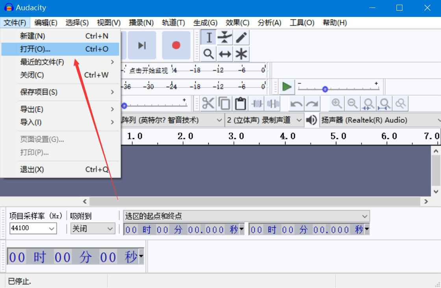Click the Zoom Toggle icon
This screenshot has width=441, height=288.
(400, 103)
